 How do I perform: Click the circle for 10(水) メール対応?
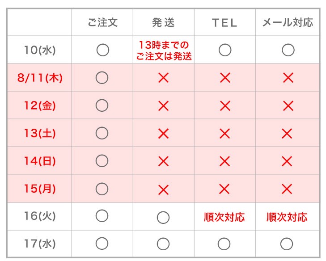click(x=288, y=50)
